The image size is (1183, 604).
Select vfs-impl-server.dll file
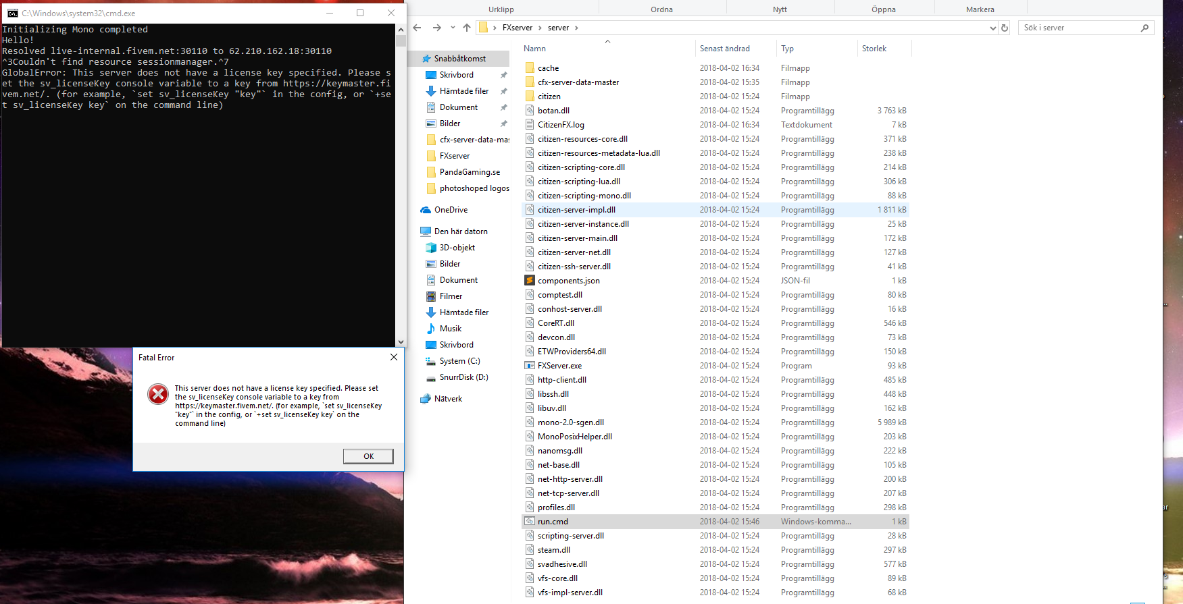[715, 593]
